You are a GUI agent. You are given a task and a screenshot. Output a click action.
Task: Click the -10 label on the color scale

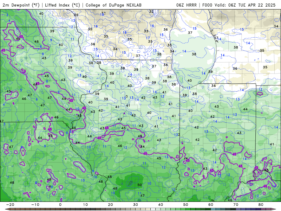pos(35,205)
